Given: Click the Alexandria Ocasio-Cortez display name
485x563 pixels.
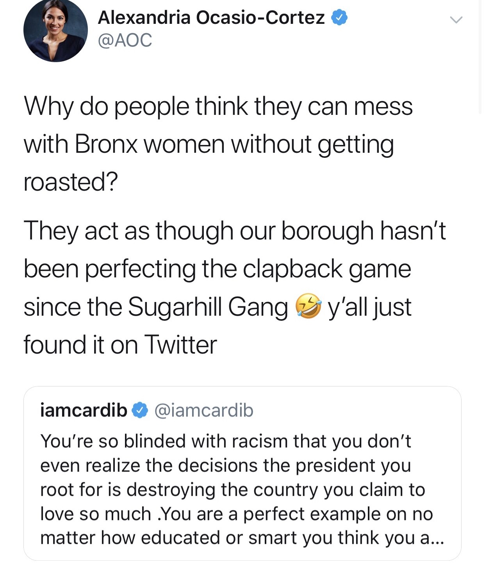Looking at the screenshot, I should tap(211, 18).
